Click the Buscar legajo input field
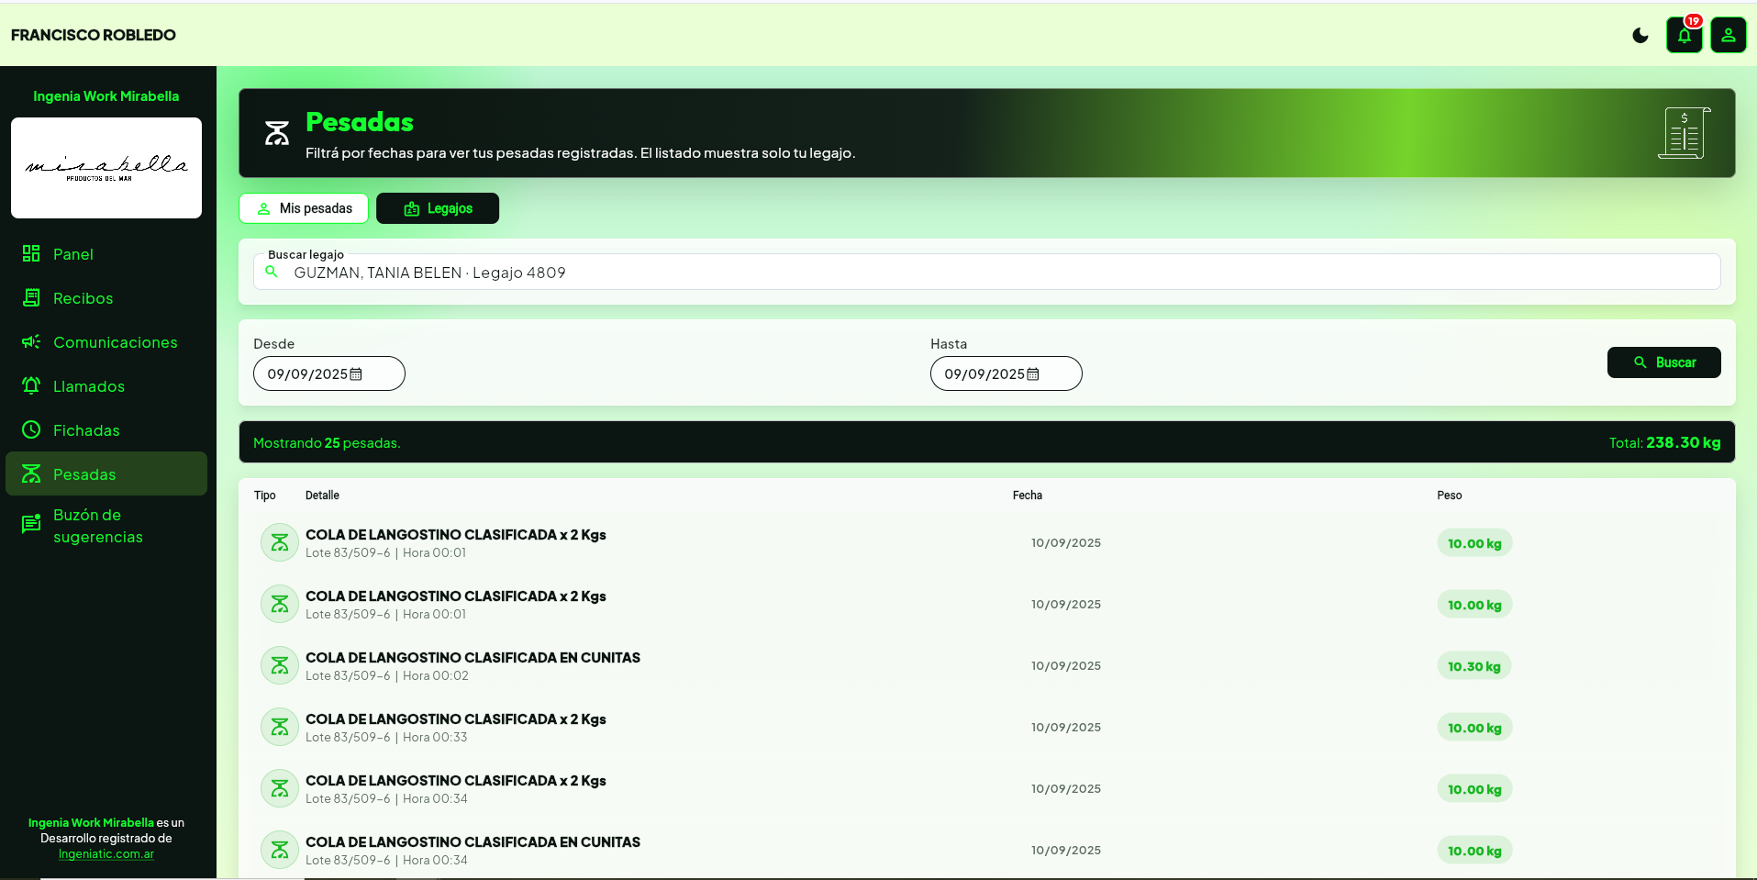 pyautogui.click(x=986, y=272)
